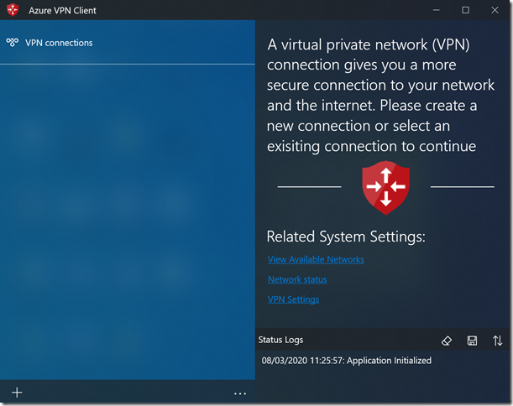This screenshot has width=513, height=406.
Task: Open the Network status link
Action: point(297,280)
